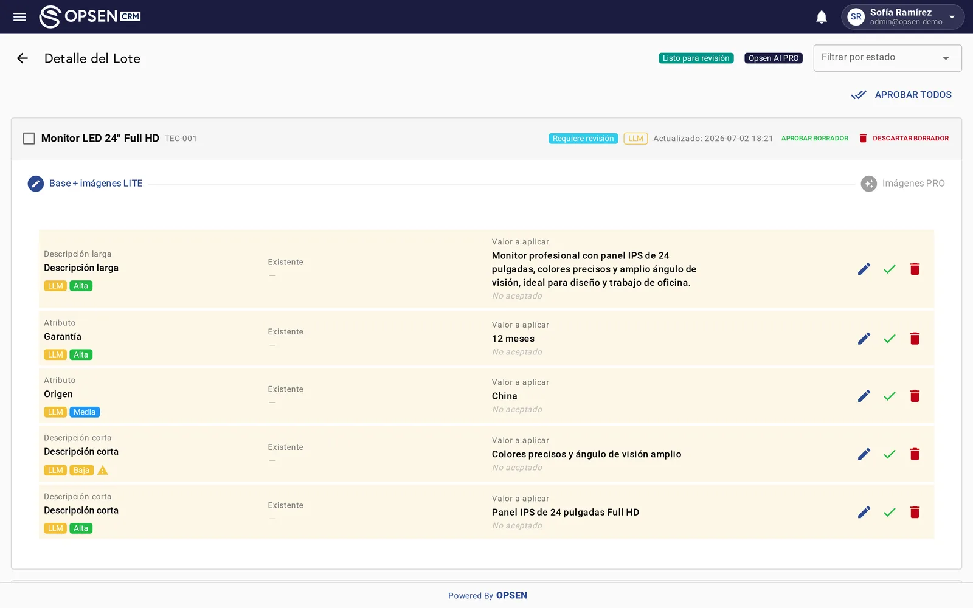
Task: Check the Monitor LED 24" Full HD checkbox
Action: tap(29, 139)
